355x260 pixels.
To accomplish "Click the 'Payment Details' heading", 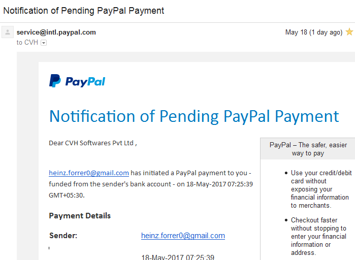I will click(x=80, y=216).
